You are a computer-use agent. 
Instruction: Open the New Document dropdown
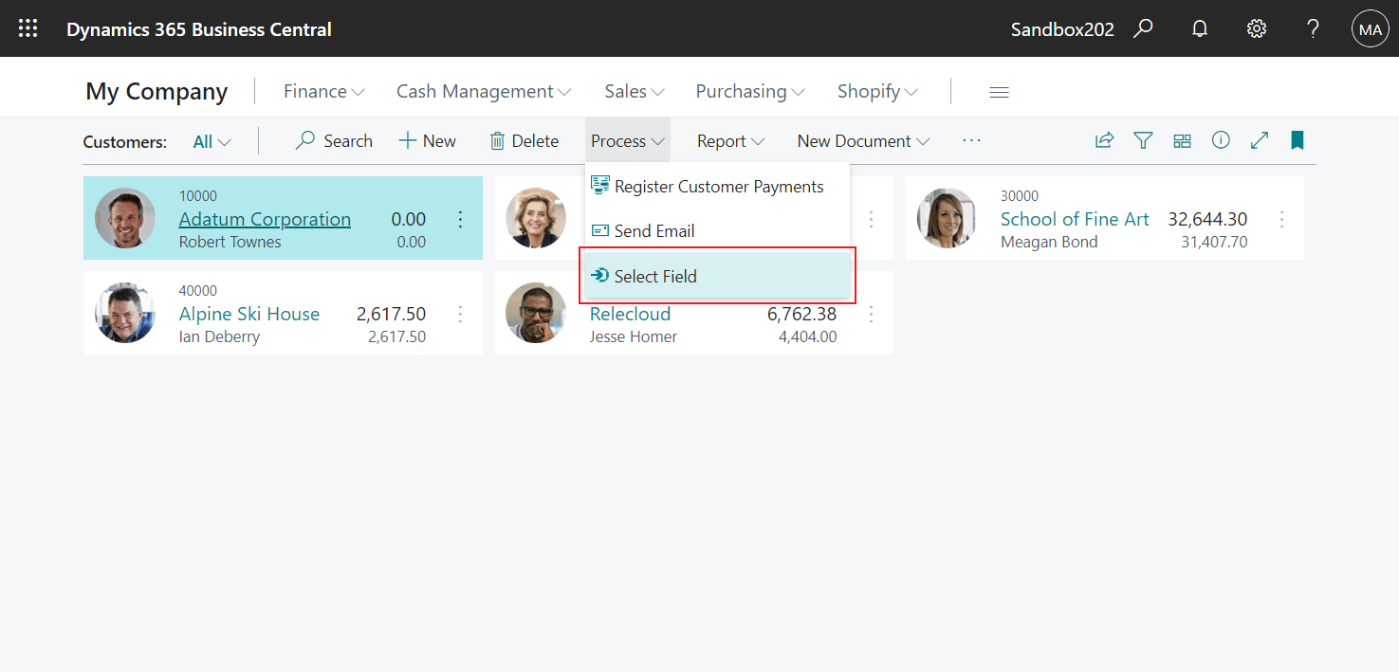pyautogui.click(x=862, y=140)
